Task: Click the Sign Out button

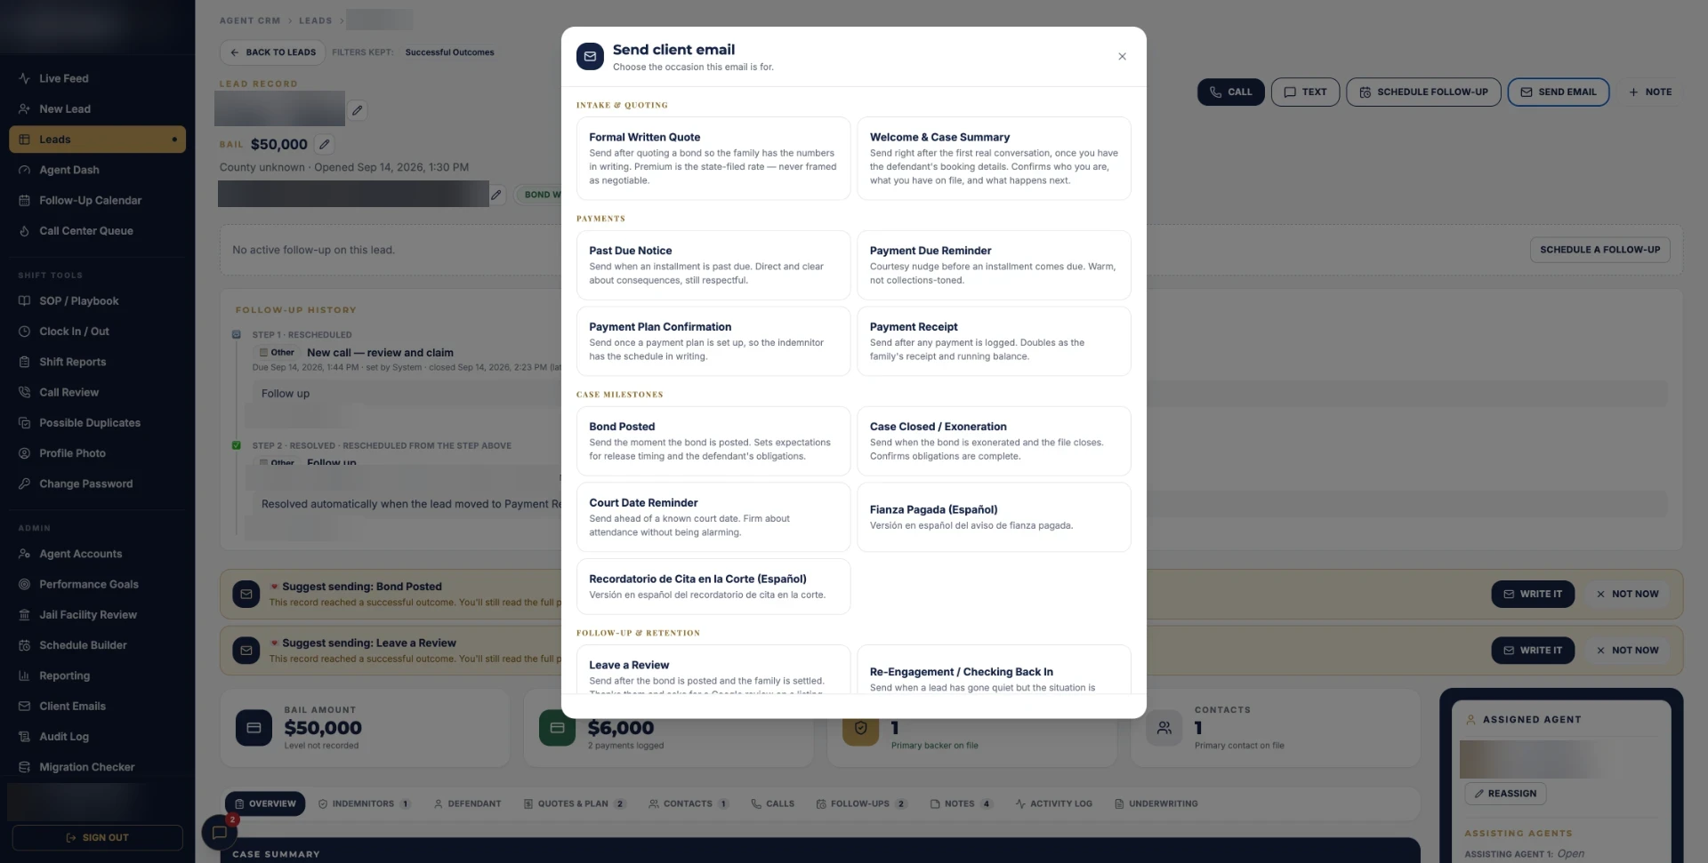Action: click(97, 837)
